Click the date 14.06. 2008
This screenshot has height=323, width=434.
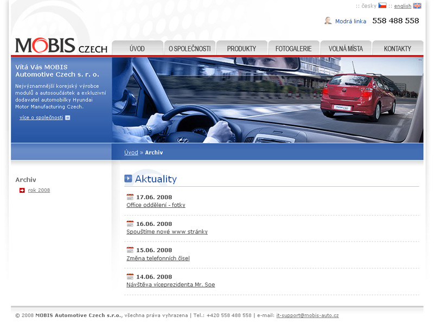click(154, 277)
